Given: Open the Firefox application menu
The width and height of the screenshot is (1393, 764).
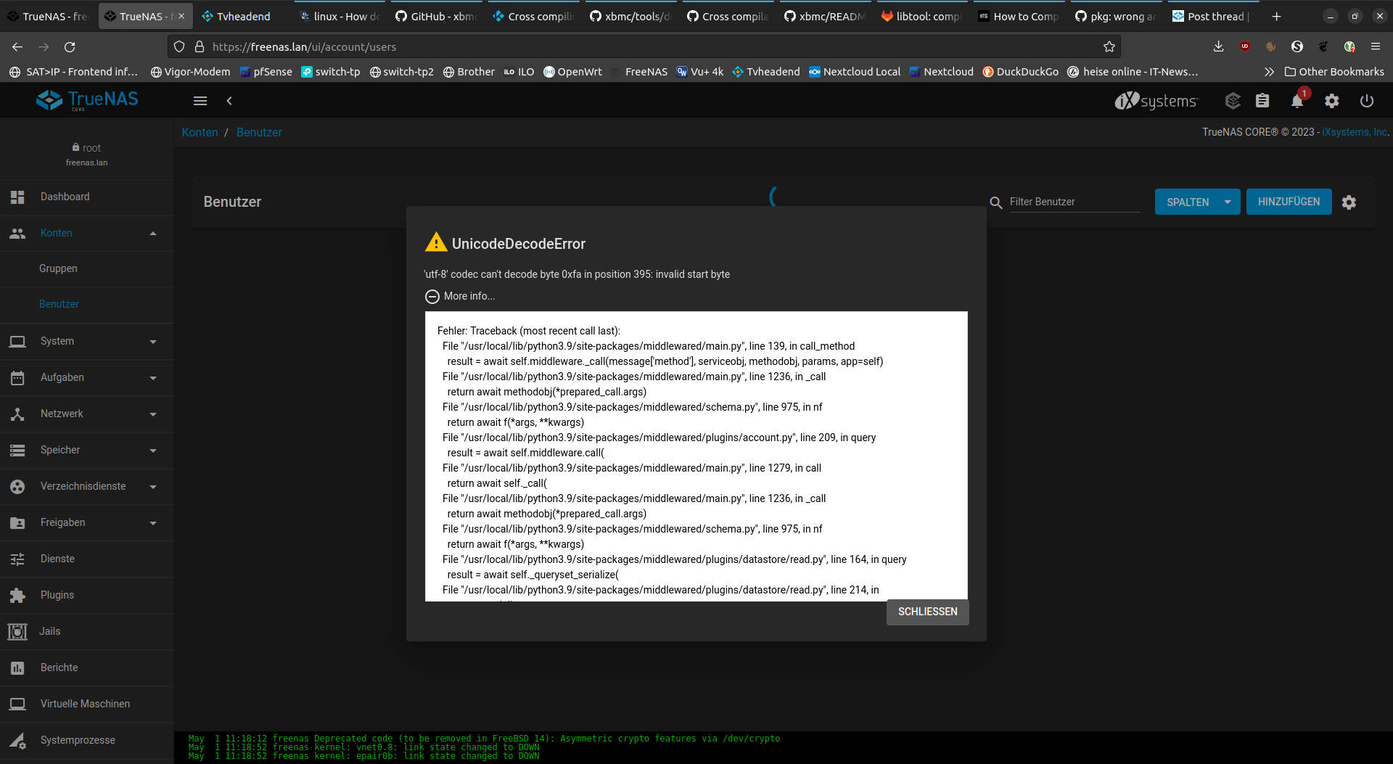Looking at the screenshot, I should (1376, 46).
